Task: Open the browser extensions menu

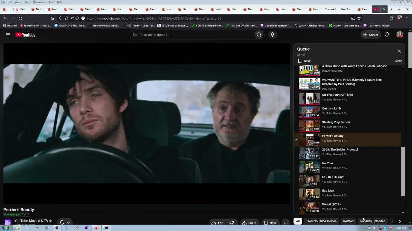Action: (x=391, y=18)
